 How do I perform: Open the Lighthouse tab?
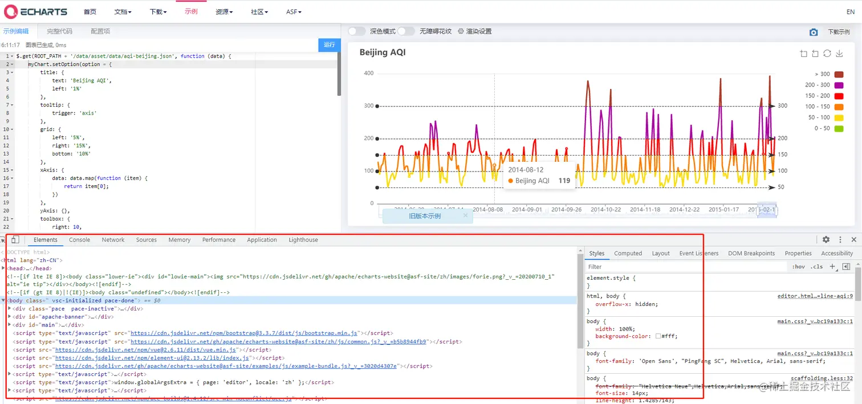(x=303, y=240)
